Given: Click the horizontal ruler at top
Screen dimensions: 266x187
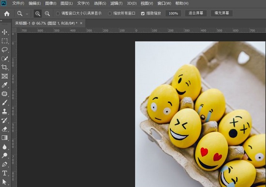Looking at the screenshot, I should click(141, 30).
